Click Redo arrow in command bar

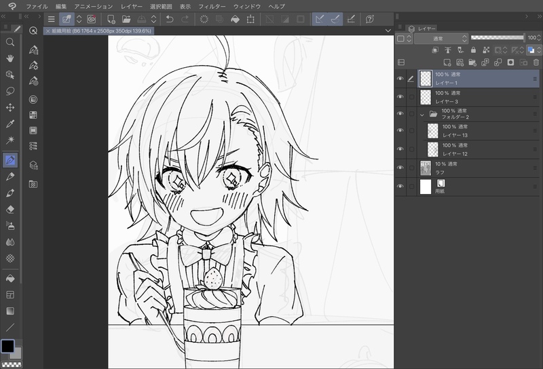185,19
